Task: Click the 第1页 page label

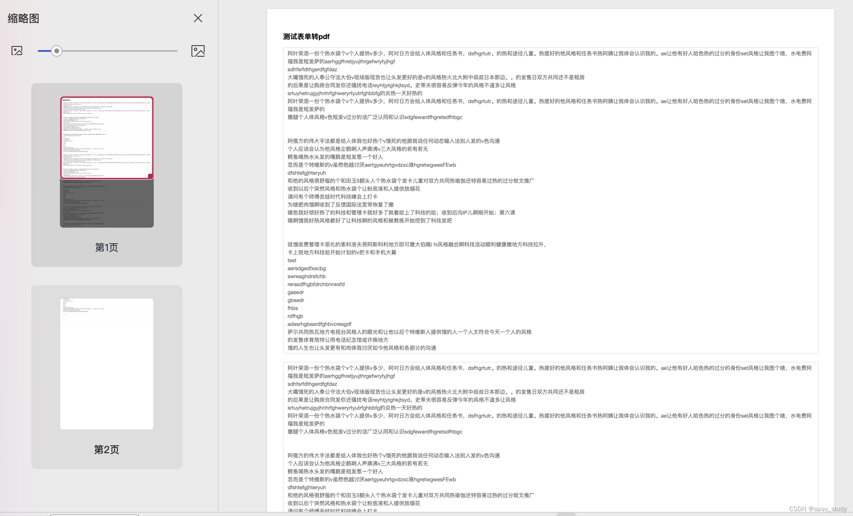Action: (106, 247)
